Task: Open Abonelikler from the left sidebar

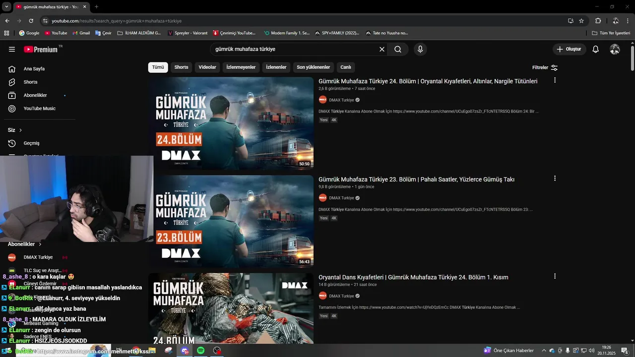Action: point(35,95)
